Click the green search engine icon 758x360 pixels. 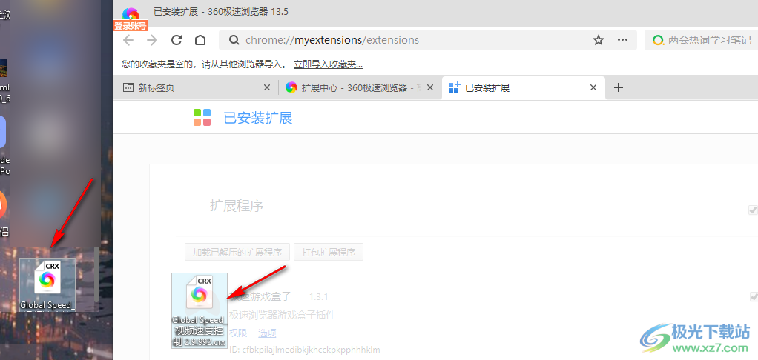coord(657,40)
